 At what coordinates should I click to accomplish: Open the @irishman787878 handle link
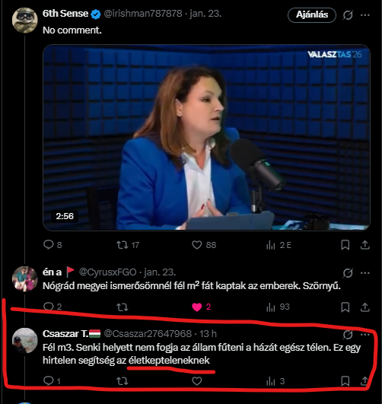point(143,14)
